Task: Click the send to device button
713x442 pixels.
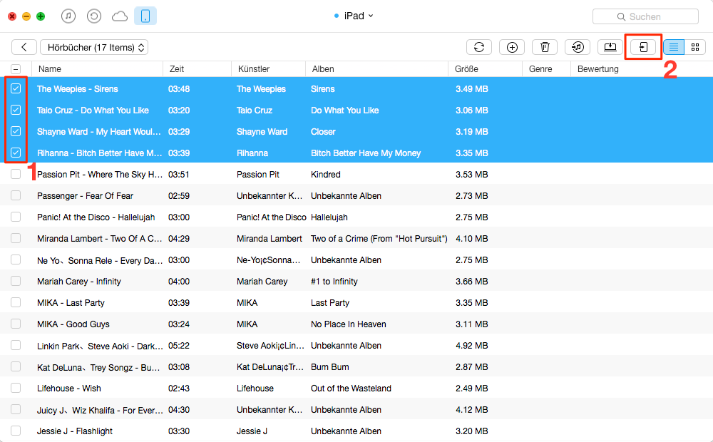Action: [x=643, y=47]
